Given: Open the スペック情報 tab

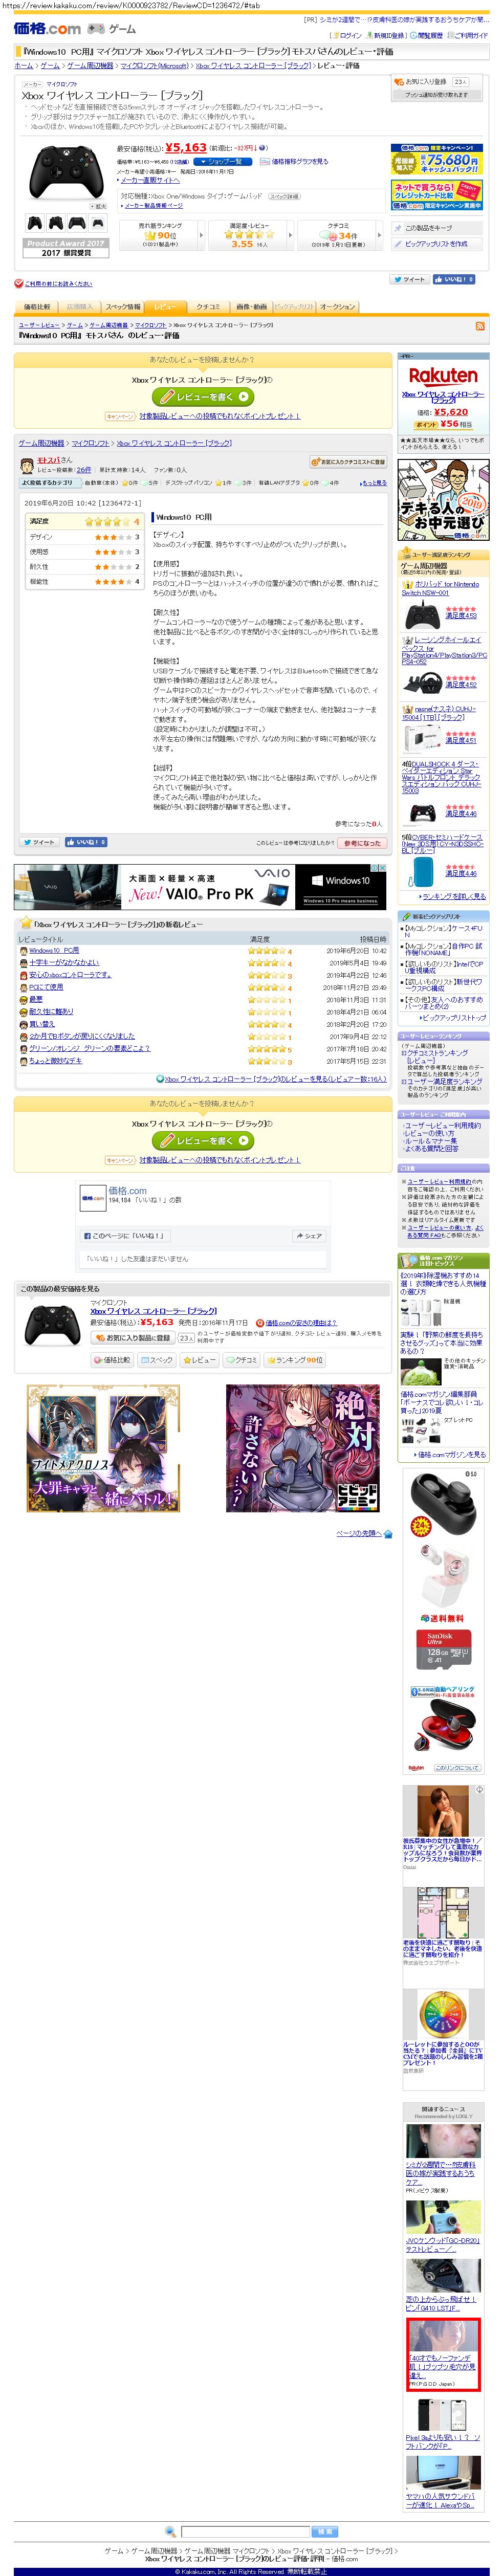Looking at the screenshot, I should 123,307.
